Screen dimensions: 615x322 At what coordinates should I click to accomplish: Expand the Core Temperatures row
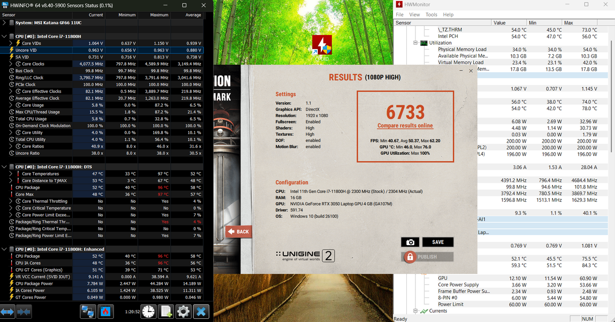tap(11, 174)
